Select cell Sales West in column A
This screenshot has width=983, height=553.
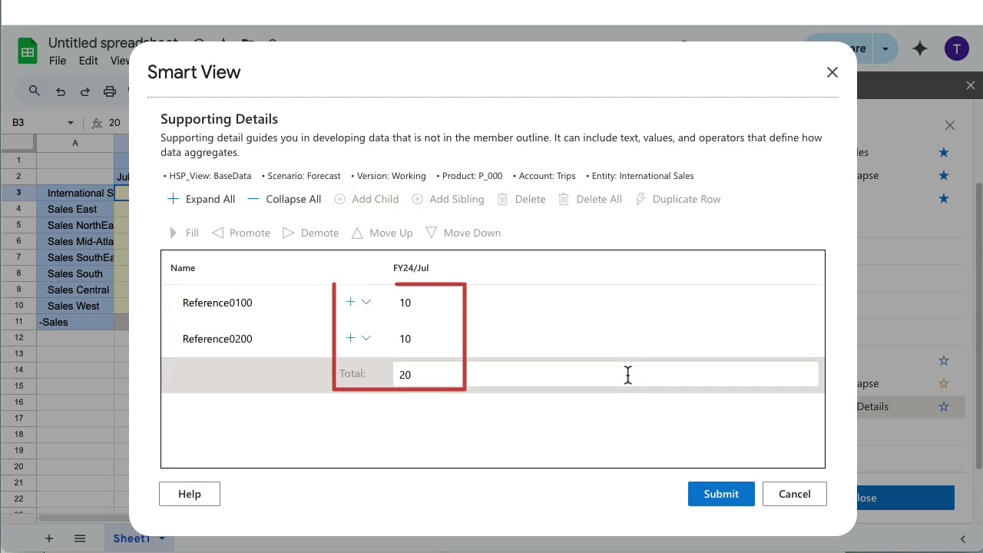(75, 306)
